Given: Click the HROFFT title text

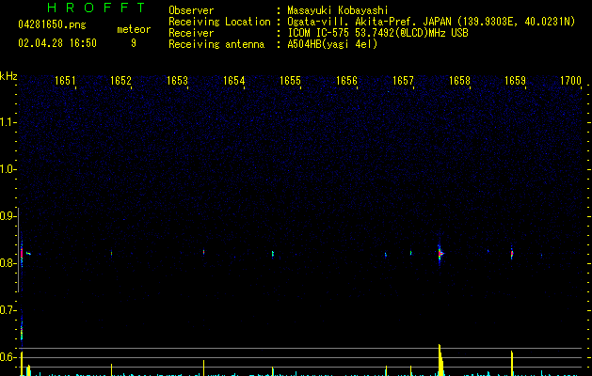Looking at the screenshot, I should (97, 8).
